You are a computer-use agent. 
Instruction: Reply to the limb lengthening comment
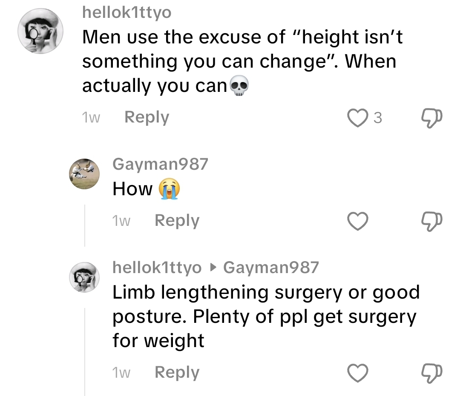[x=177, y=373]
